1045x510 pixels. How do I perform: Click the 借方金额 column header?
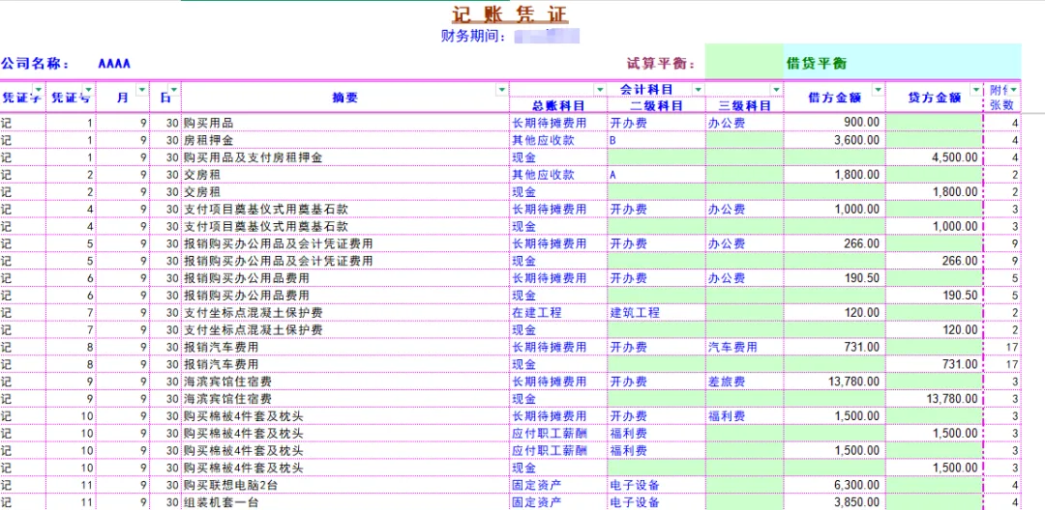click(834, 98)
